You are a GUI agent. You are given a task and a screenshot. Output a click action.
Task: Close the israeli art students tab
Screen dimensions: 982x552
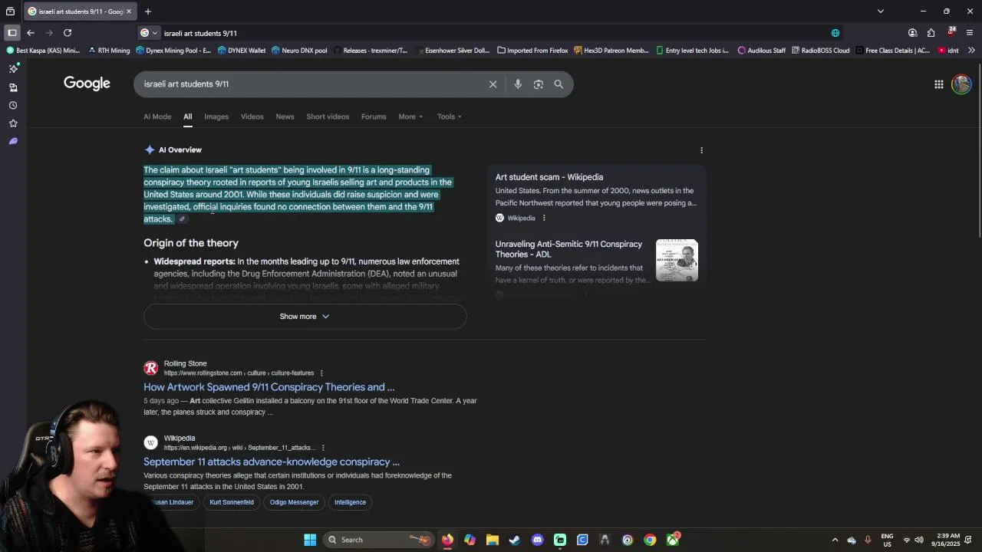[x=129, y=11]
